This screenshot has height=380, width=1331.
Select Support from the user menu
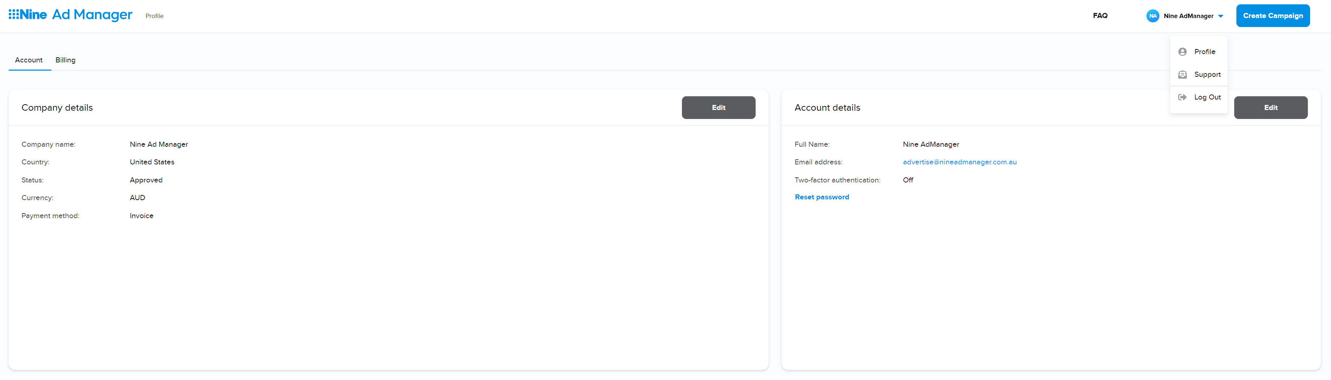(x=1199, y=74)
